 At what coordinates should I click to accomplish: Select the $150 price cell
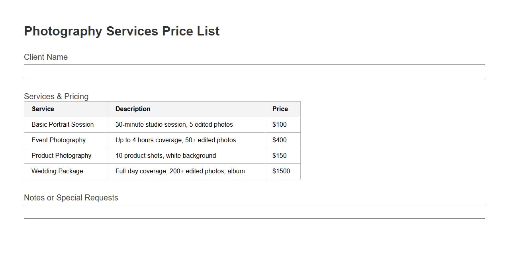[x=280, y=156]
